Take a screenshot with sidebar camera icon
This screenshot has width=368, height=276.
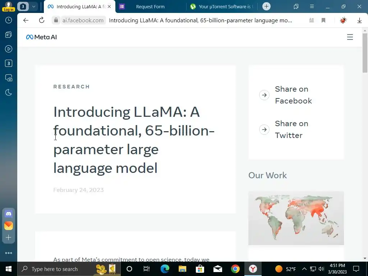click(x=9, y=78)
